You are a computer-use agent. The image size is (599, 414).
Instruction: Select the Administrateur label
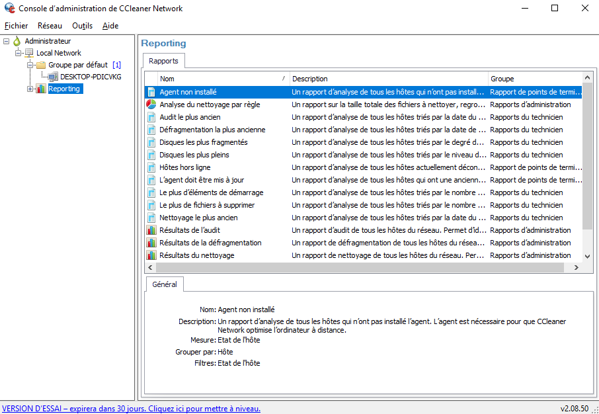48,41
